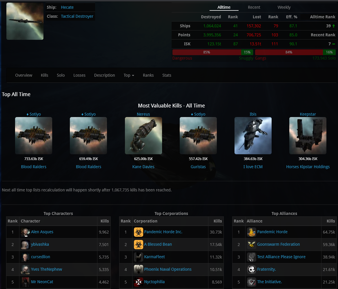Click Pandemic Horde Inc. corporation logo

click(139, 232)
